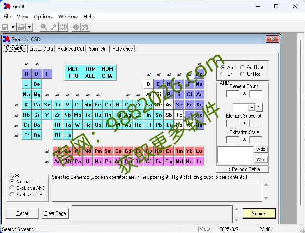Select the As element cell

pyautogui.click(x=169, y=105)
